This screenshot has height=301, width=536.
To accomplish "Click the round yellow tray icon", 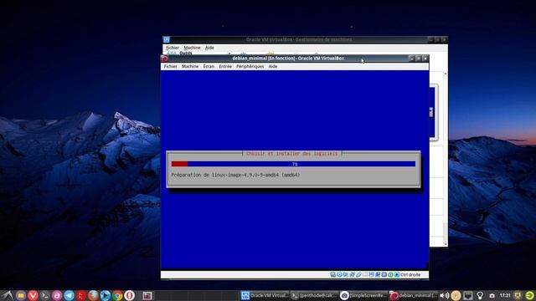I will click(456, 295).
